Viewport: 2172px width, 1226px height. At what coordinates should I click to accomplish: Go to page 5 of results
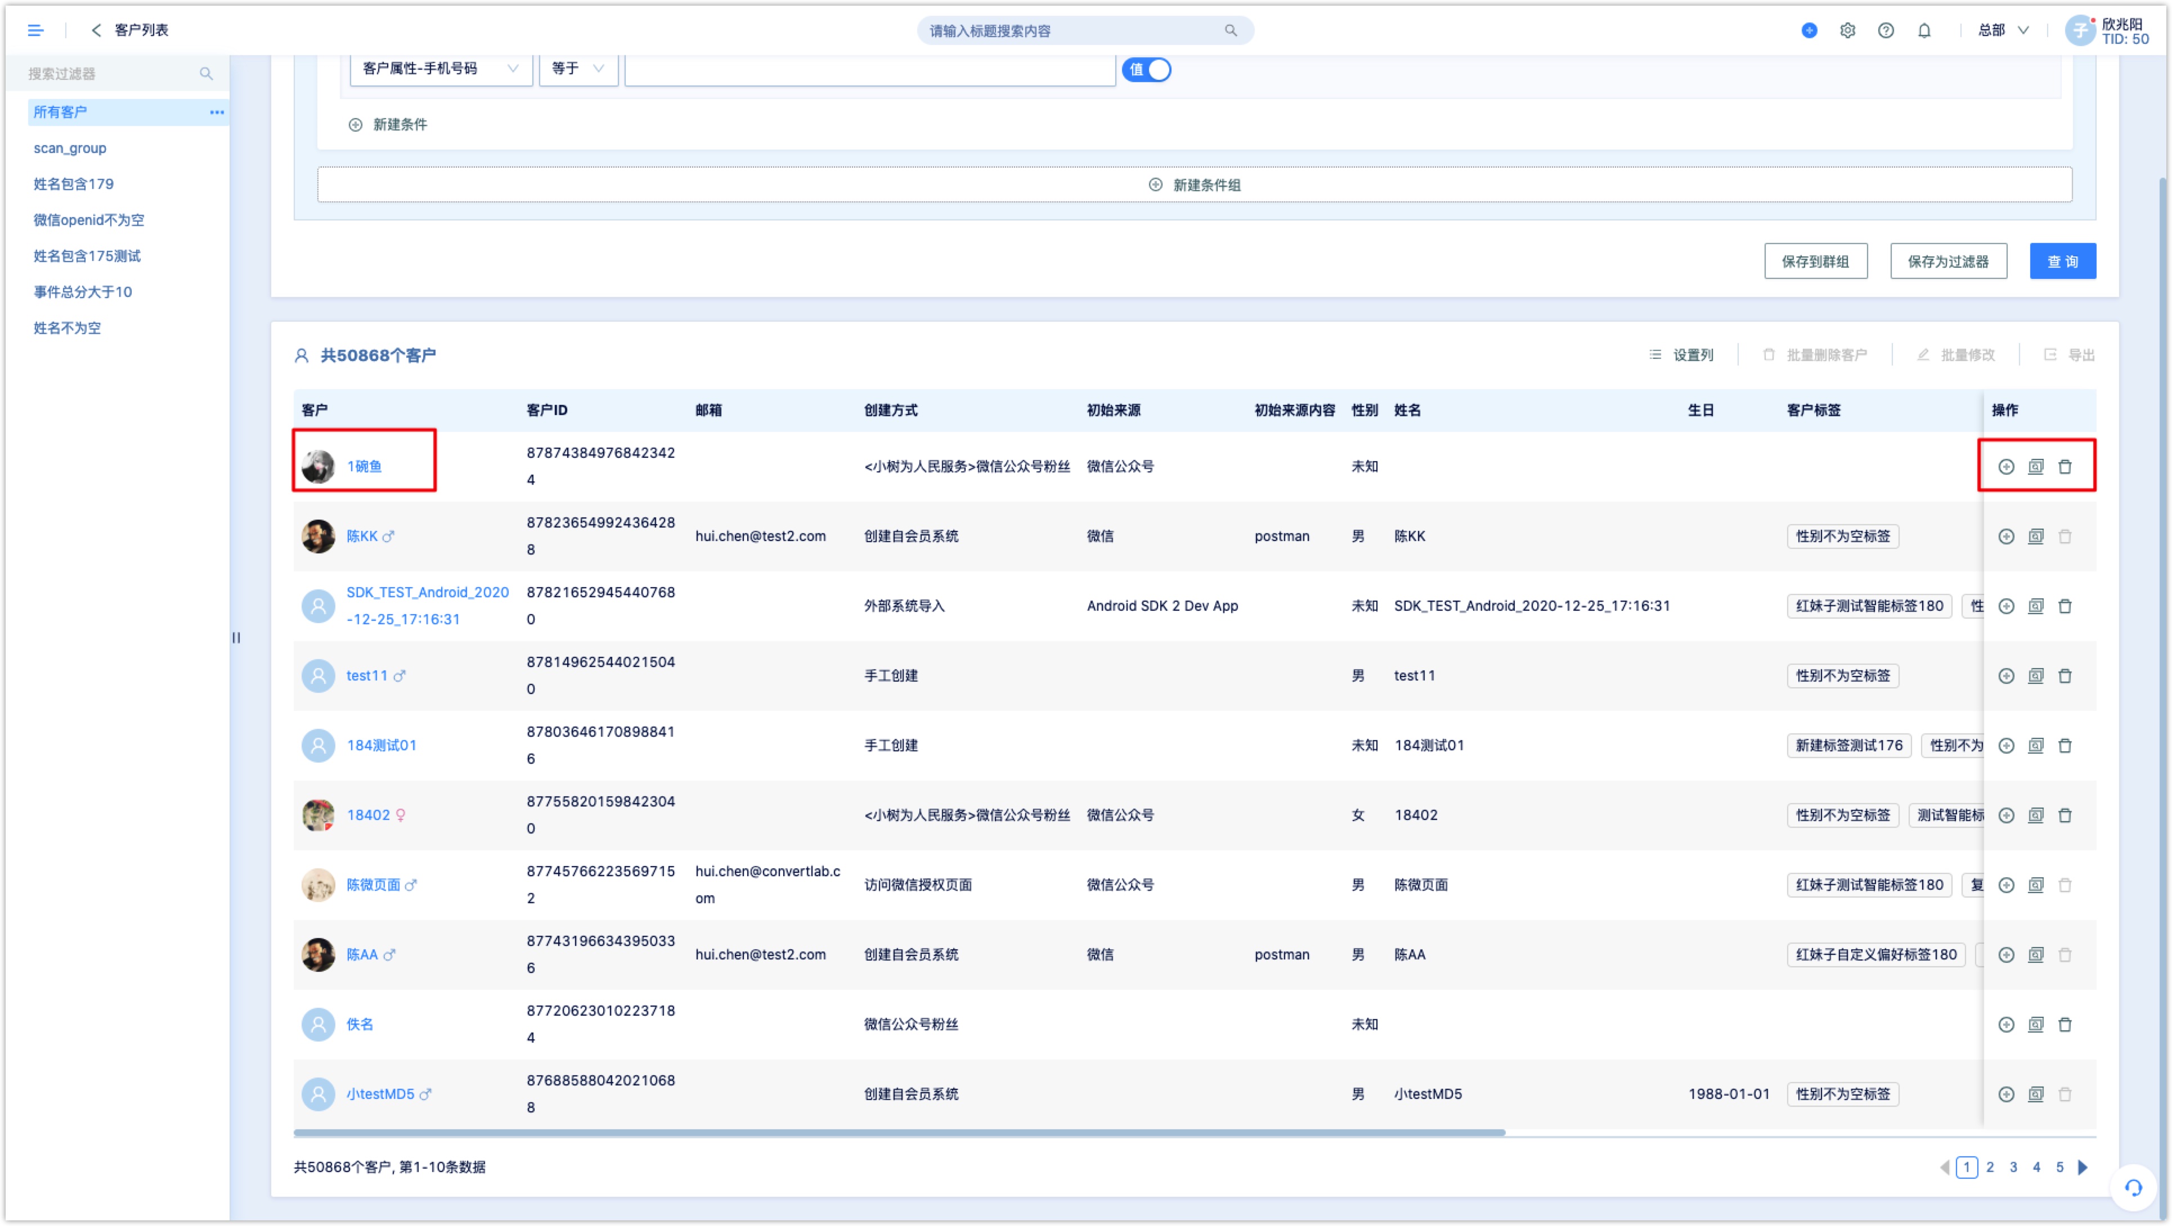point(2060,1168)
